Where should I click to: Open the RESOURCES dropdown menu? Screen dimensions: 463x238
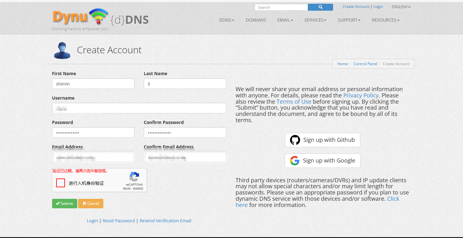385,20
